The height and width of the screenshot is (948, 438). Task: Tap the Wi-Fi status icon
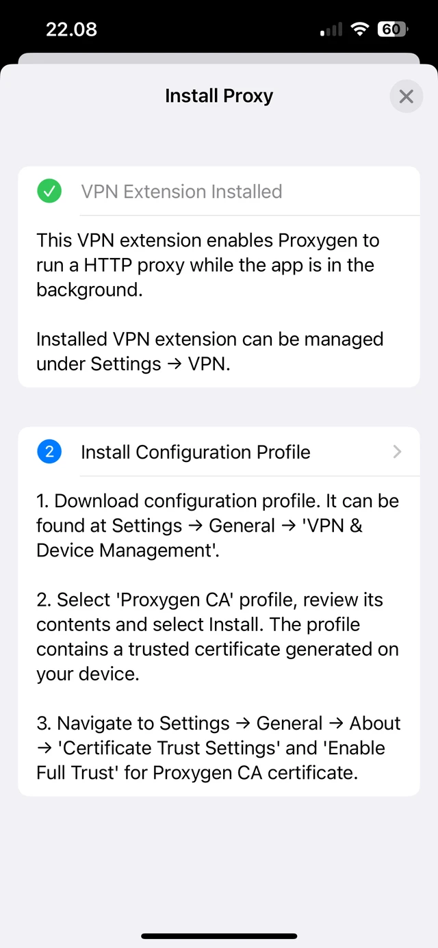(x=359, y=29)
